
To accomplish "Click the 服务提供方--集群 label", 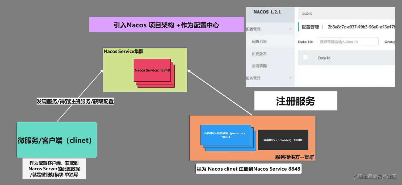I will pos(295,157).
